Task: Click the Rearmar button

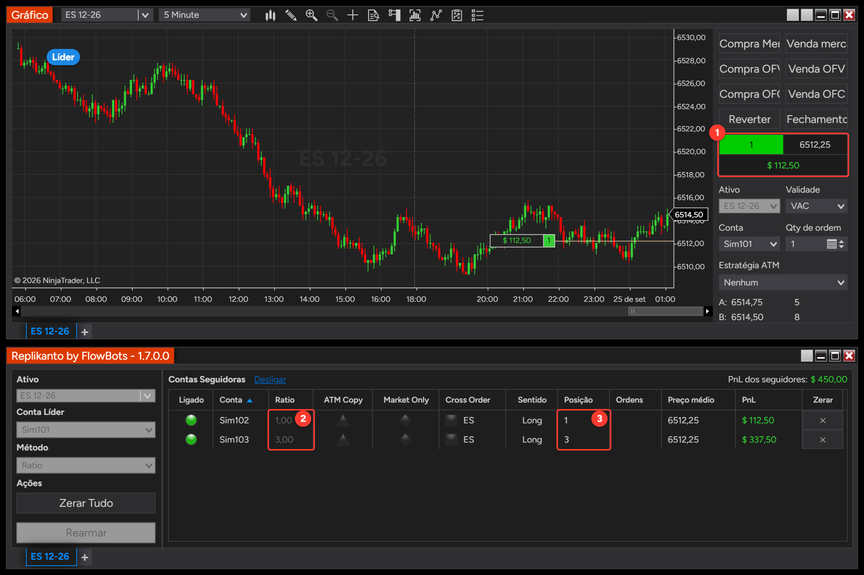Action: (x=86, y=533)
